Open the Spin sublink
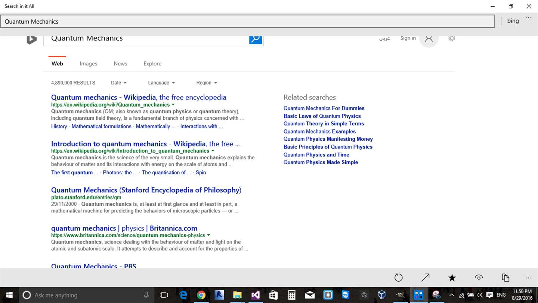 [x=201, y=172]
